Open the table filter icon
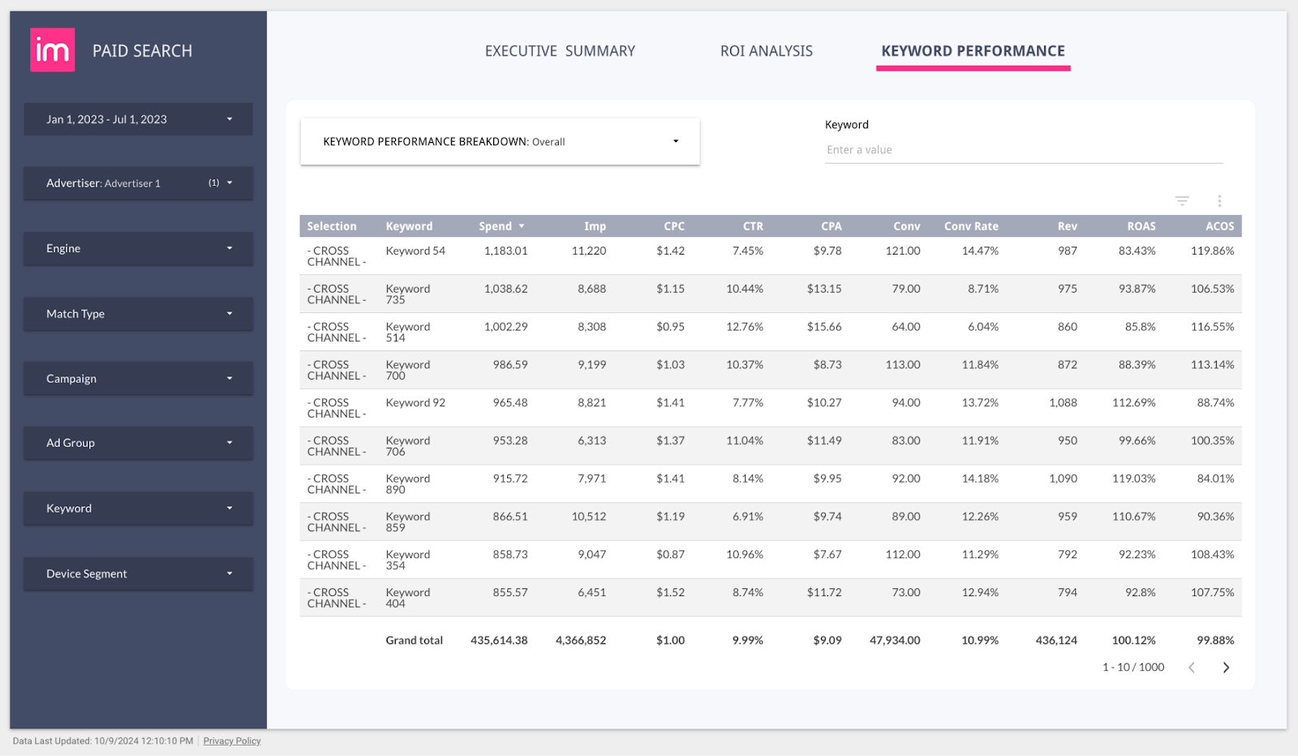This screenshot has width=1298, height=756. 1181,200
